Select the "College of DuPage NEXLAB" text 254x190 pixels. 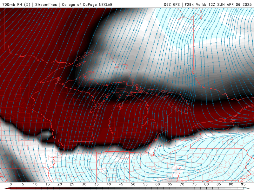[87, 5]
